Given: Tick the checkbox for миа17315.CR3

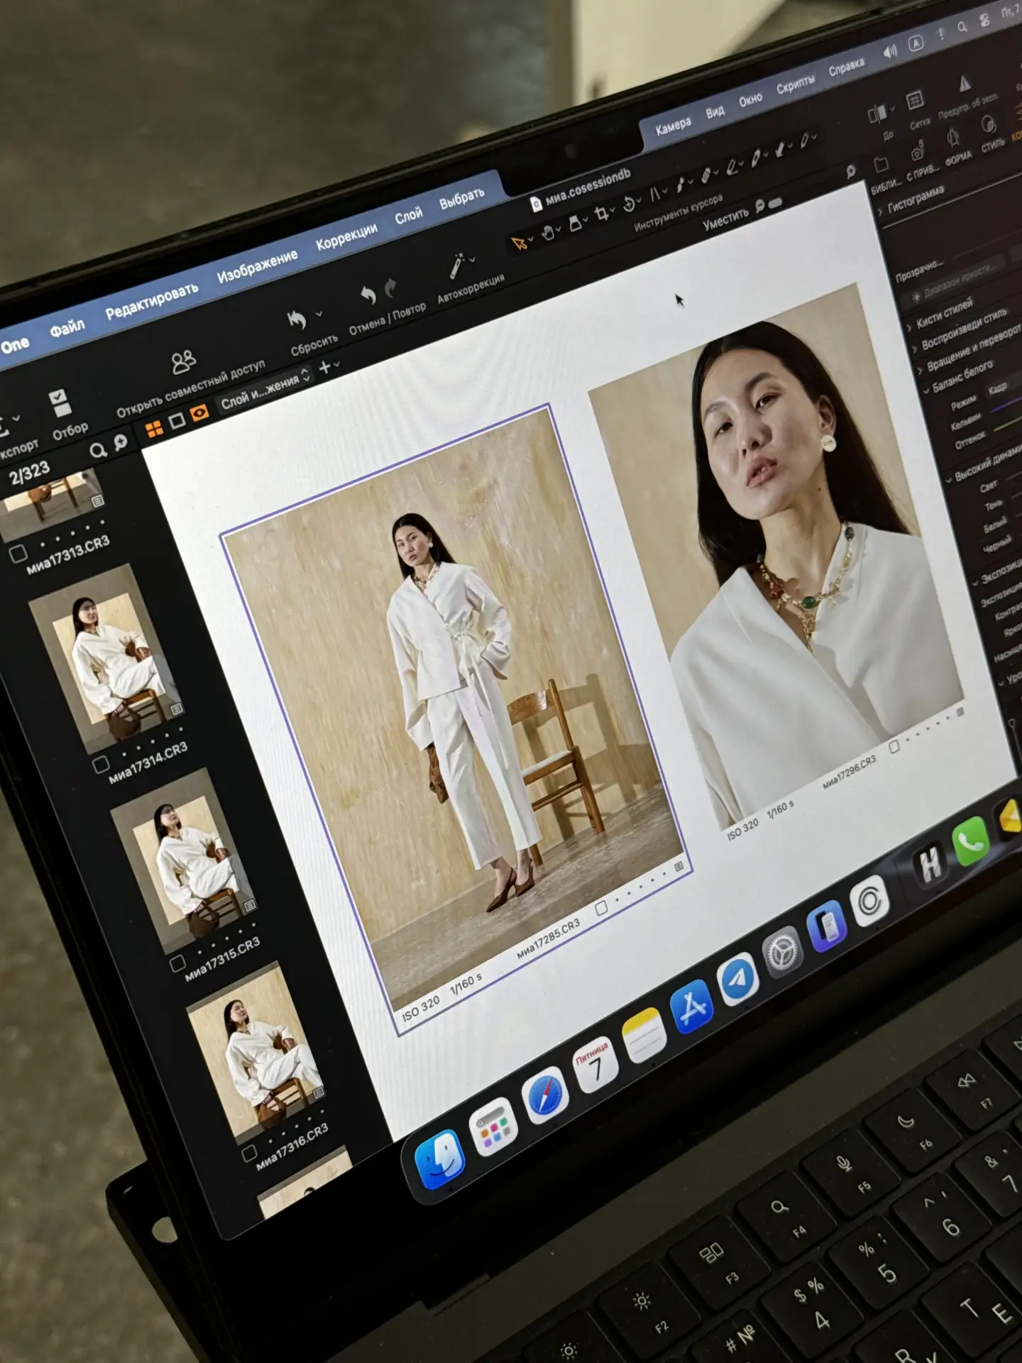Looking at the screenshot, I should point(177,963).
